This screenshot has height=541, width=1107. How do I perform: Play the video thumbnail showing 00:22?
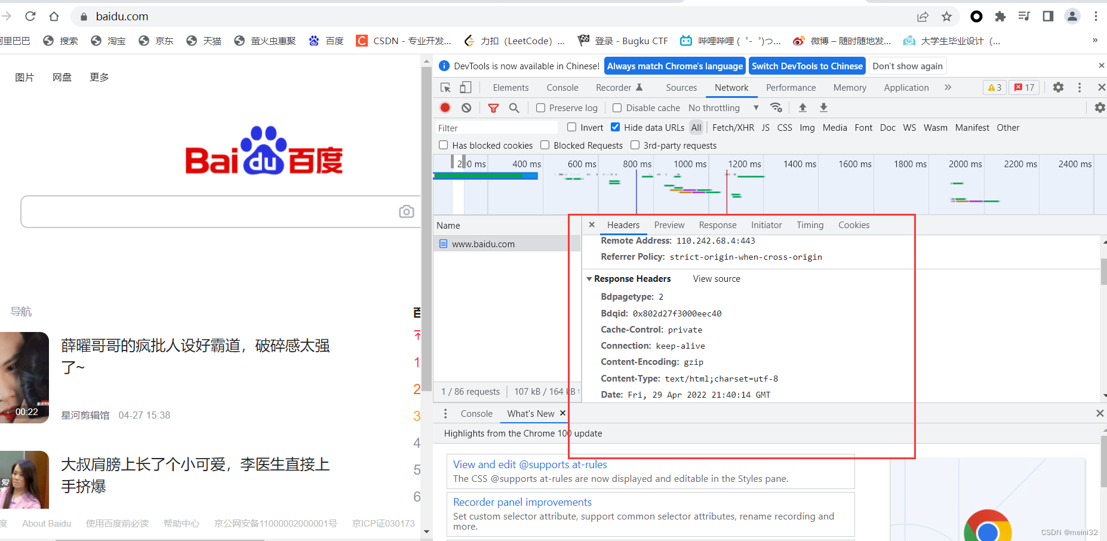tap(24, 377)
